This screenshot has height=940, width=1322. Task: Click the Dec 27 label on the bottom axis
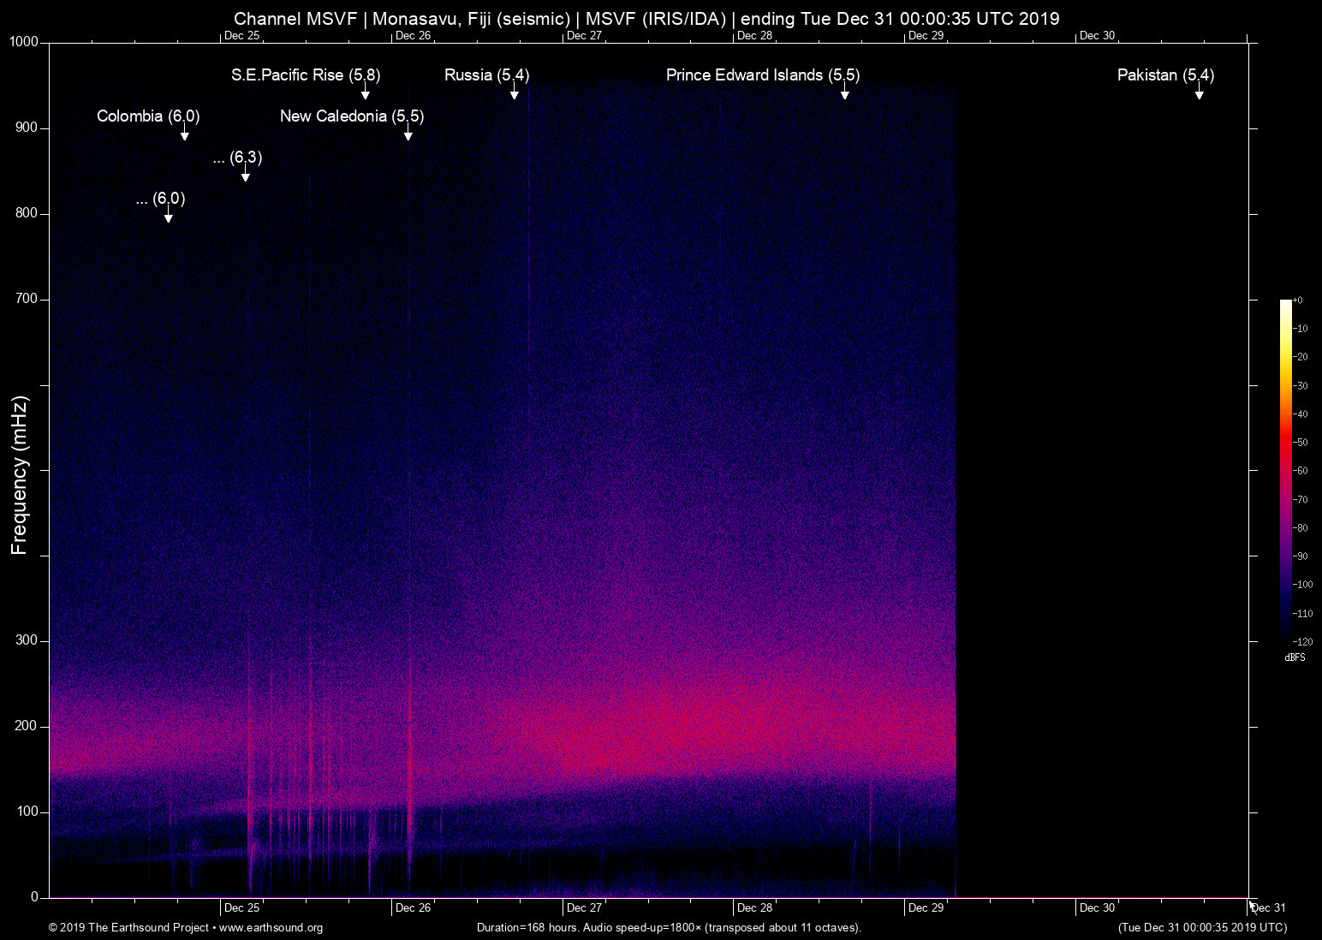click(584, 908)
